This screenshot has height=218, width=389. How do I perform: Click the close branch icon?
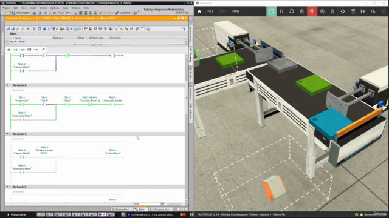[x=43, y=50]
